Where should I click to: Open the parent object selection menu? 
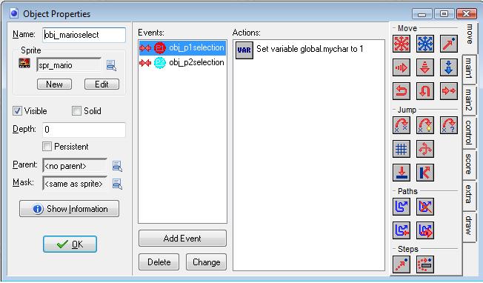[117, 166]
